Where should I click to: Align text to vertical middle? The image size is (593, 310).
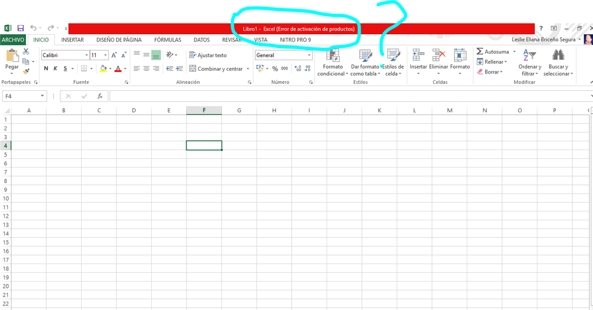point(147,55)
